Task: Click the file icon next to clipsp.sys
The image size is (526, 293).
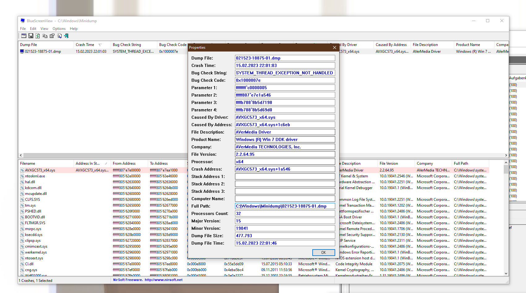Action: point(22,241)
